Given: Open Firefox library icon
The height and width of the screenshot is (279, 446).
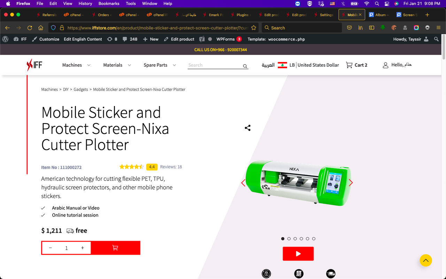Looking at the screenshot, I should tap(361, 28).
